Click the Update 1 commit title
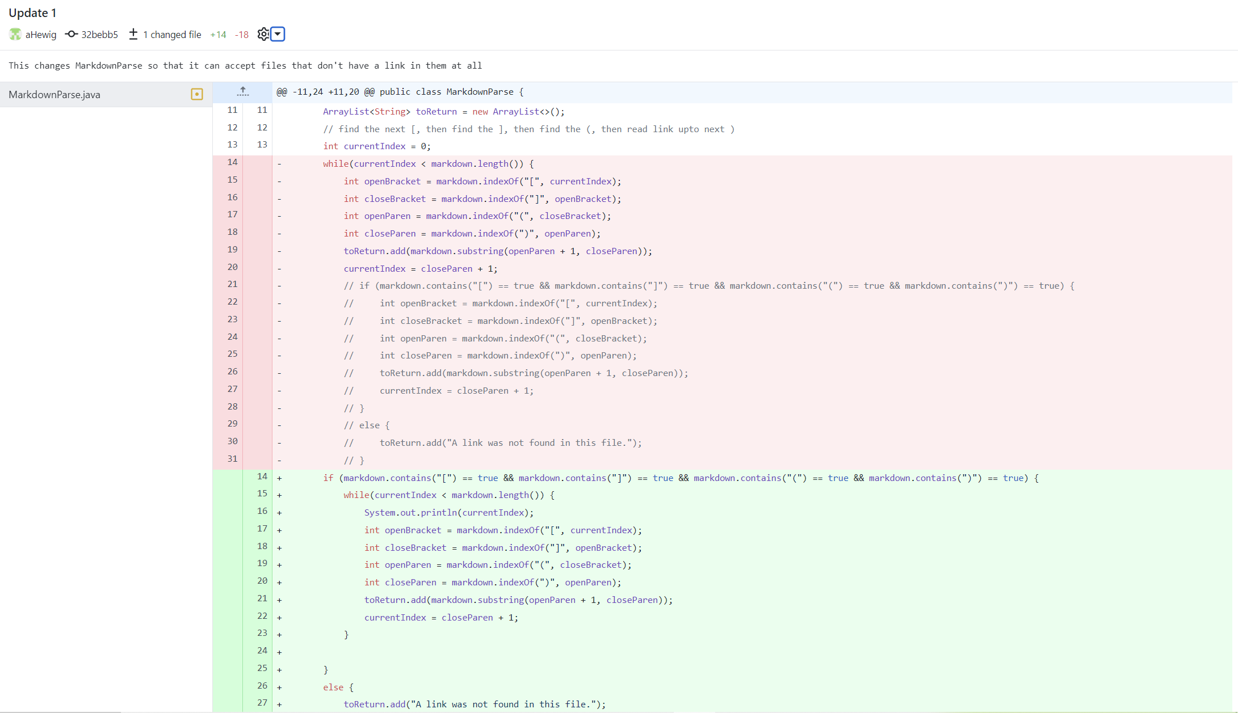 click(32, 12)
